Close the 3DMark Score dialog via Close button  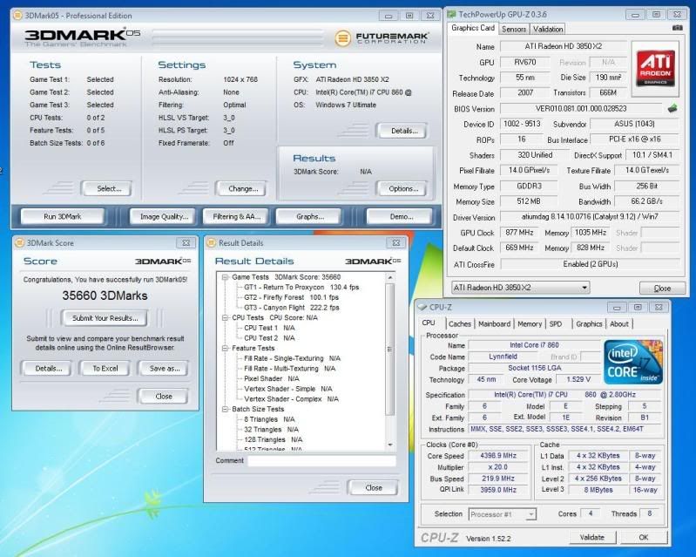click(164, 397)
